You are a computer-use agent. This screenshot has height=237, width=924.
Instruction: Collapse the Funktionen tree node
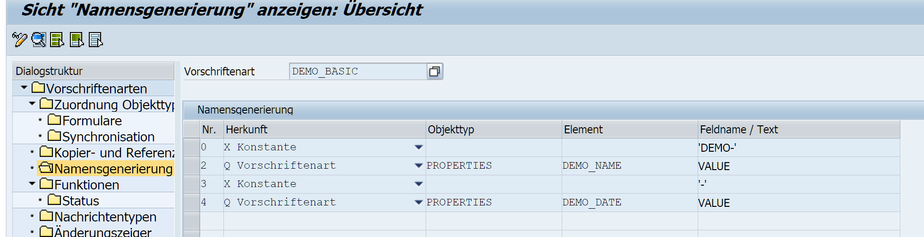pos(32,184)
